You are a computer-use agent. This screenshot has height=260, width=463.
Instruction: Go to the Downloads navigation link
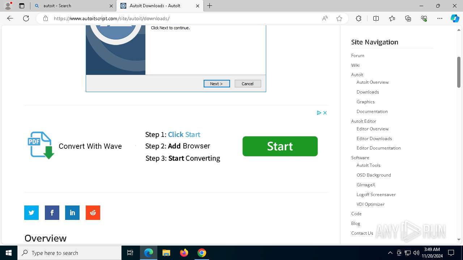[x=368, y=92]
